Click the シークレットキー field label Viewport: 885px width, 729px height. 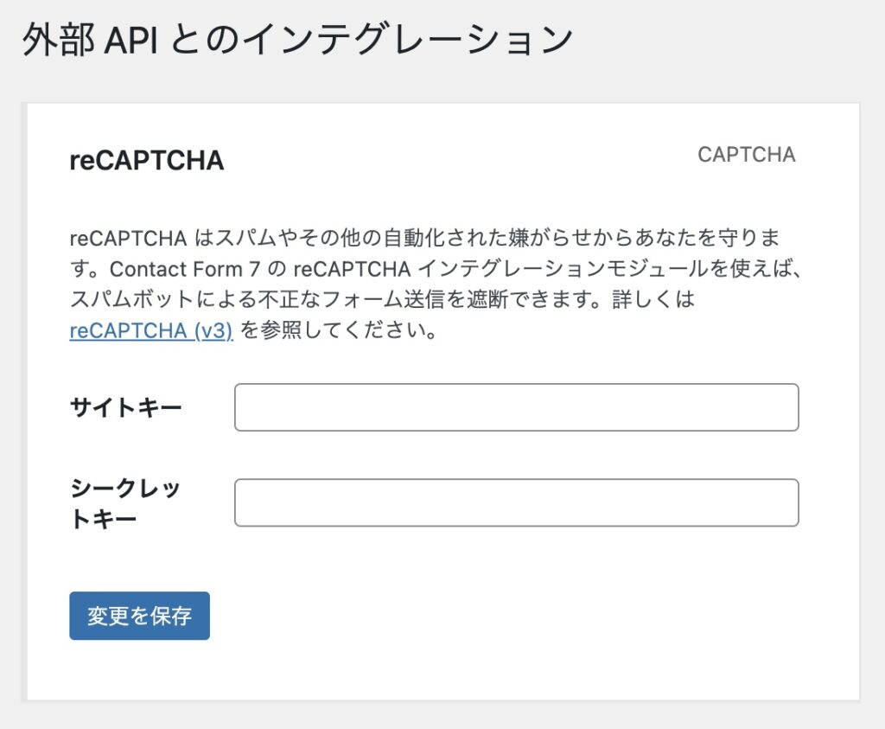click(125, 503)
